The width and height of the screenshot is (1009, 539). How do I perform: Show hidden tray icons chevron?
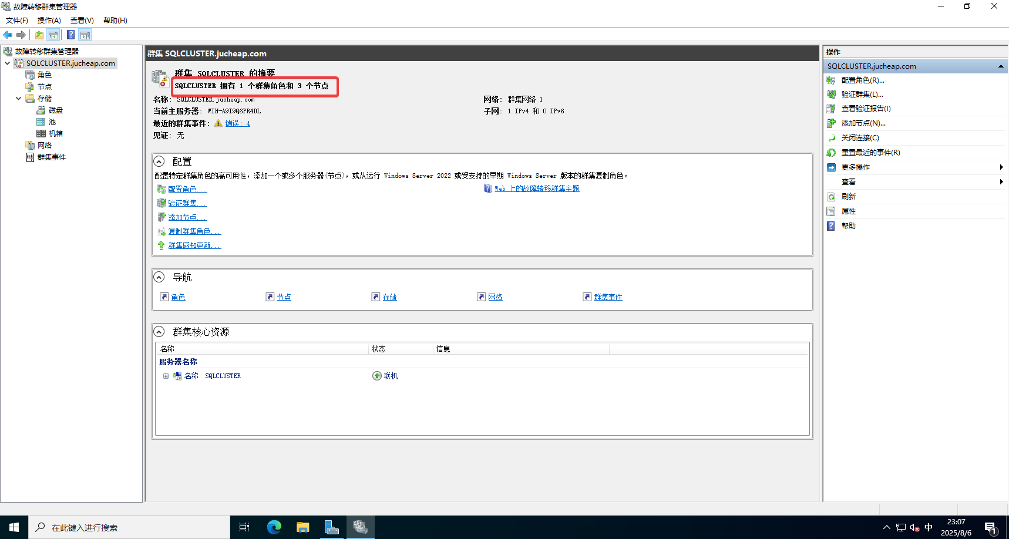(887, 527)
